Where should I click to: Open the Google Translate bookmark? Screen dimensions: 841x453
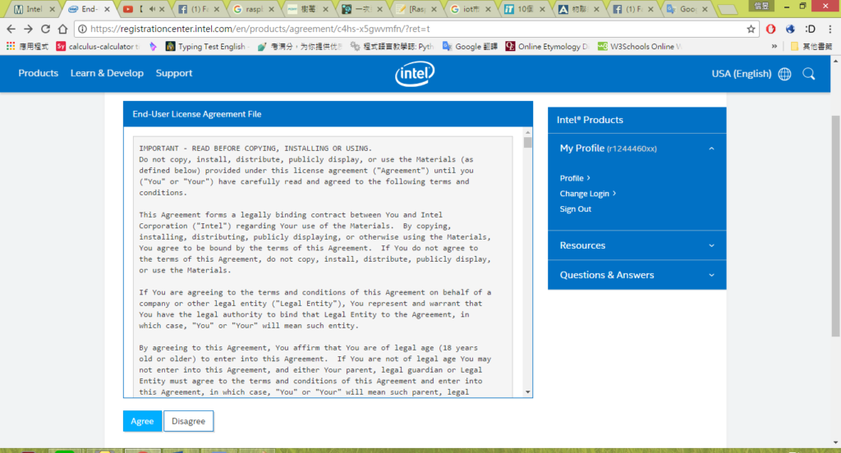[470, 47]
